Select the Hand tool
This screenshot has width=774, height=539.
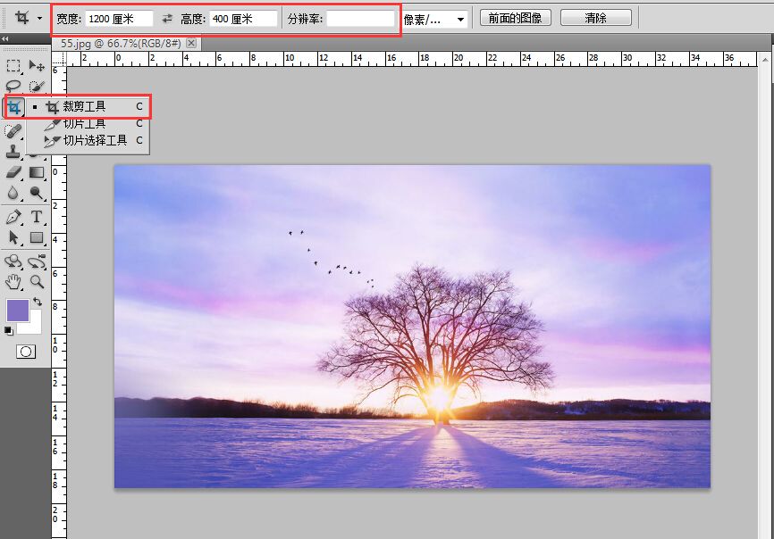coord(13,282)
